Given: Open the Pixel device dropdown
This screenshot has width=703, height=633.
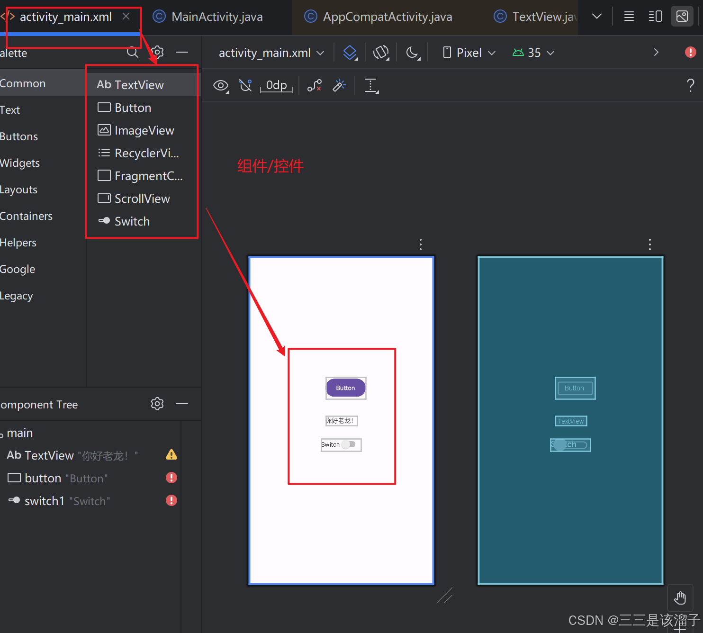Looking at the screenshot, I should tap(469, 53).
